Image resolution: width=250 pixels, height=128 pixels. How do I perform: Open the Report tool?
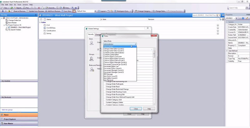click(x=18, y=8)
